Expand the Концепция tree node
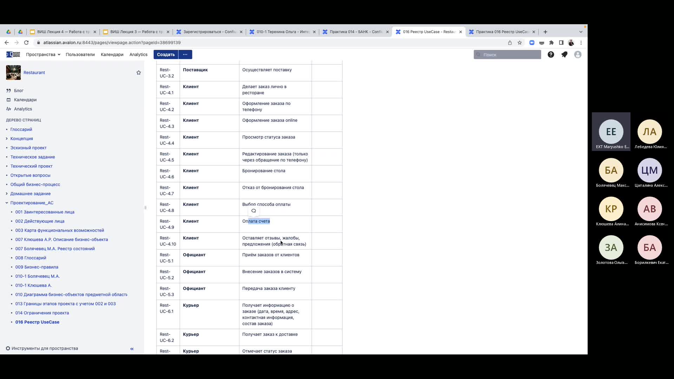Image resolution: width=674 pixels, height=379 pixels. tap(7, 139)
